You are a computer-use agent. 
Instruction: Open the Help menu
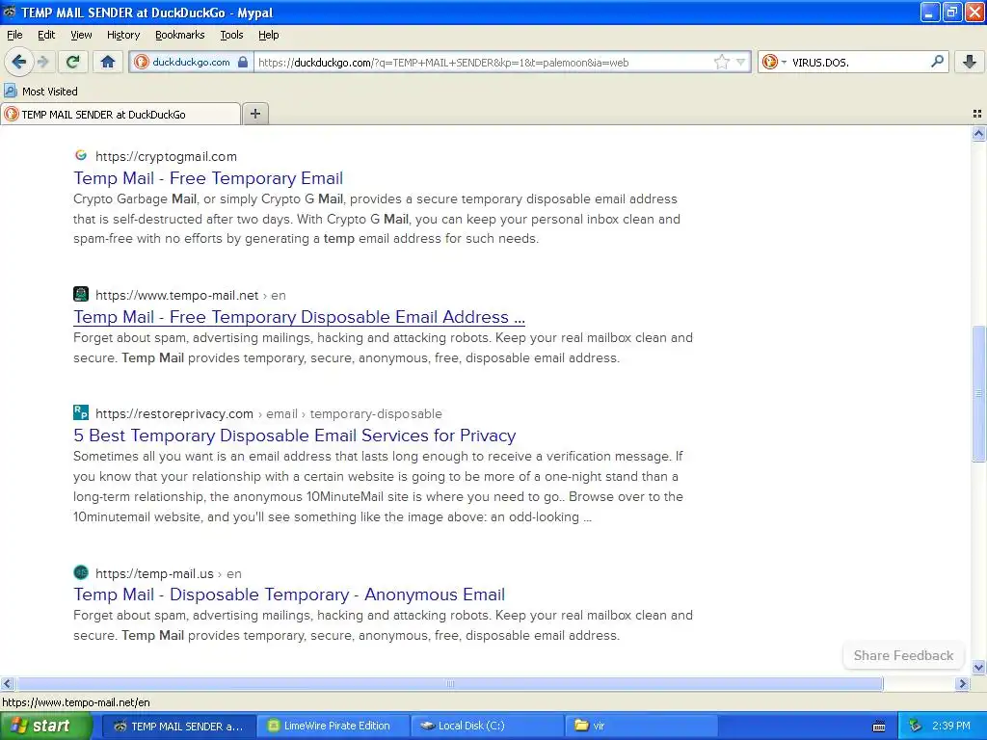click(x=269, y=35)
